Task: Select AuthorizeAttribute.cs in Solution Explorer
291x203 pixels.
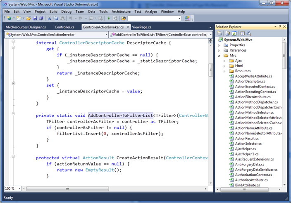Action: coord(251,180)
